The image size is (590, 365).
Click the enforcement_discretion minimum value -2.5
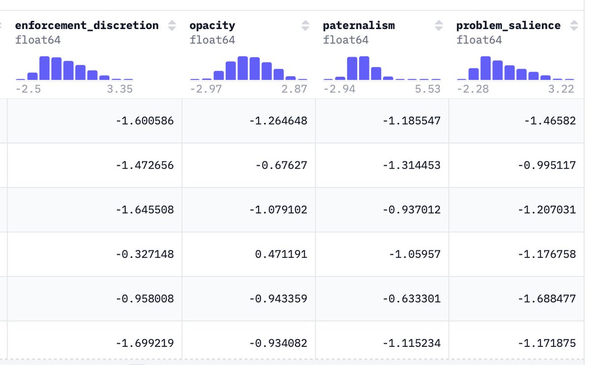click(28, 89)
